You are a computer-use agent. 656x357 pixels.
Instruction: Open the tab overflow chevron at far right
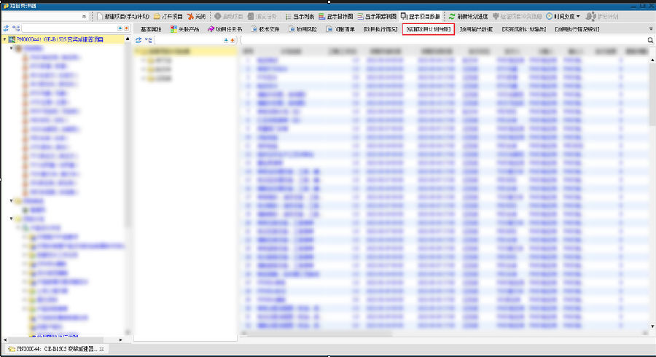pyautogui.click(x=651, y=29)
